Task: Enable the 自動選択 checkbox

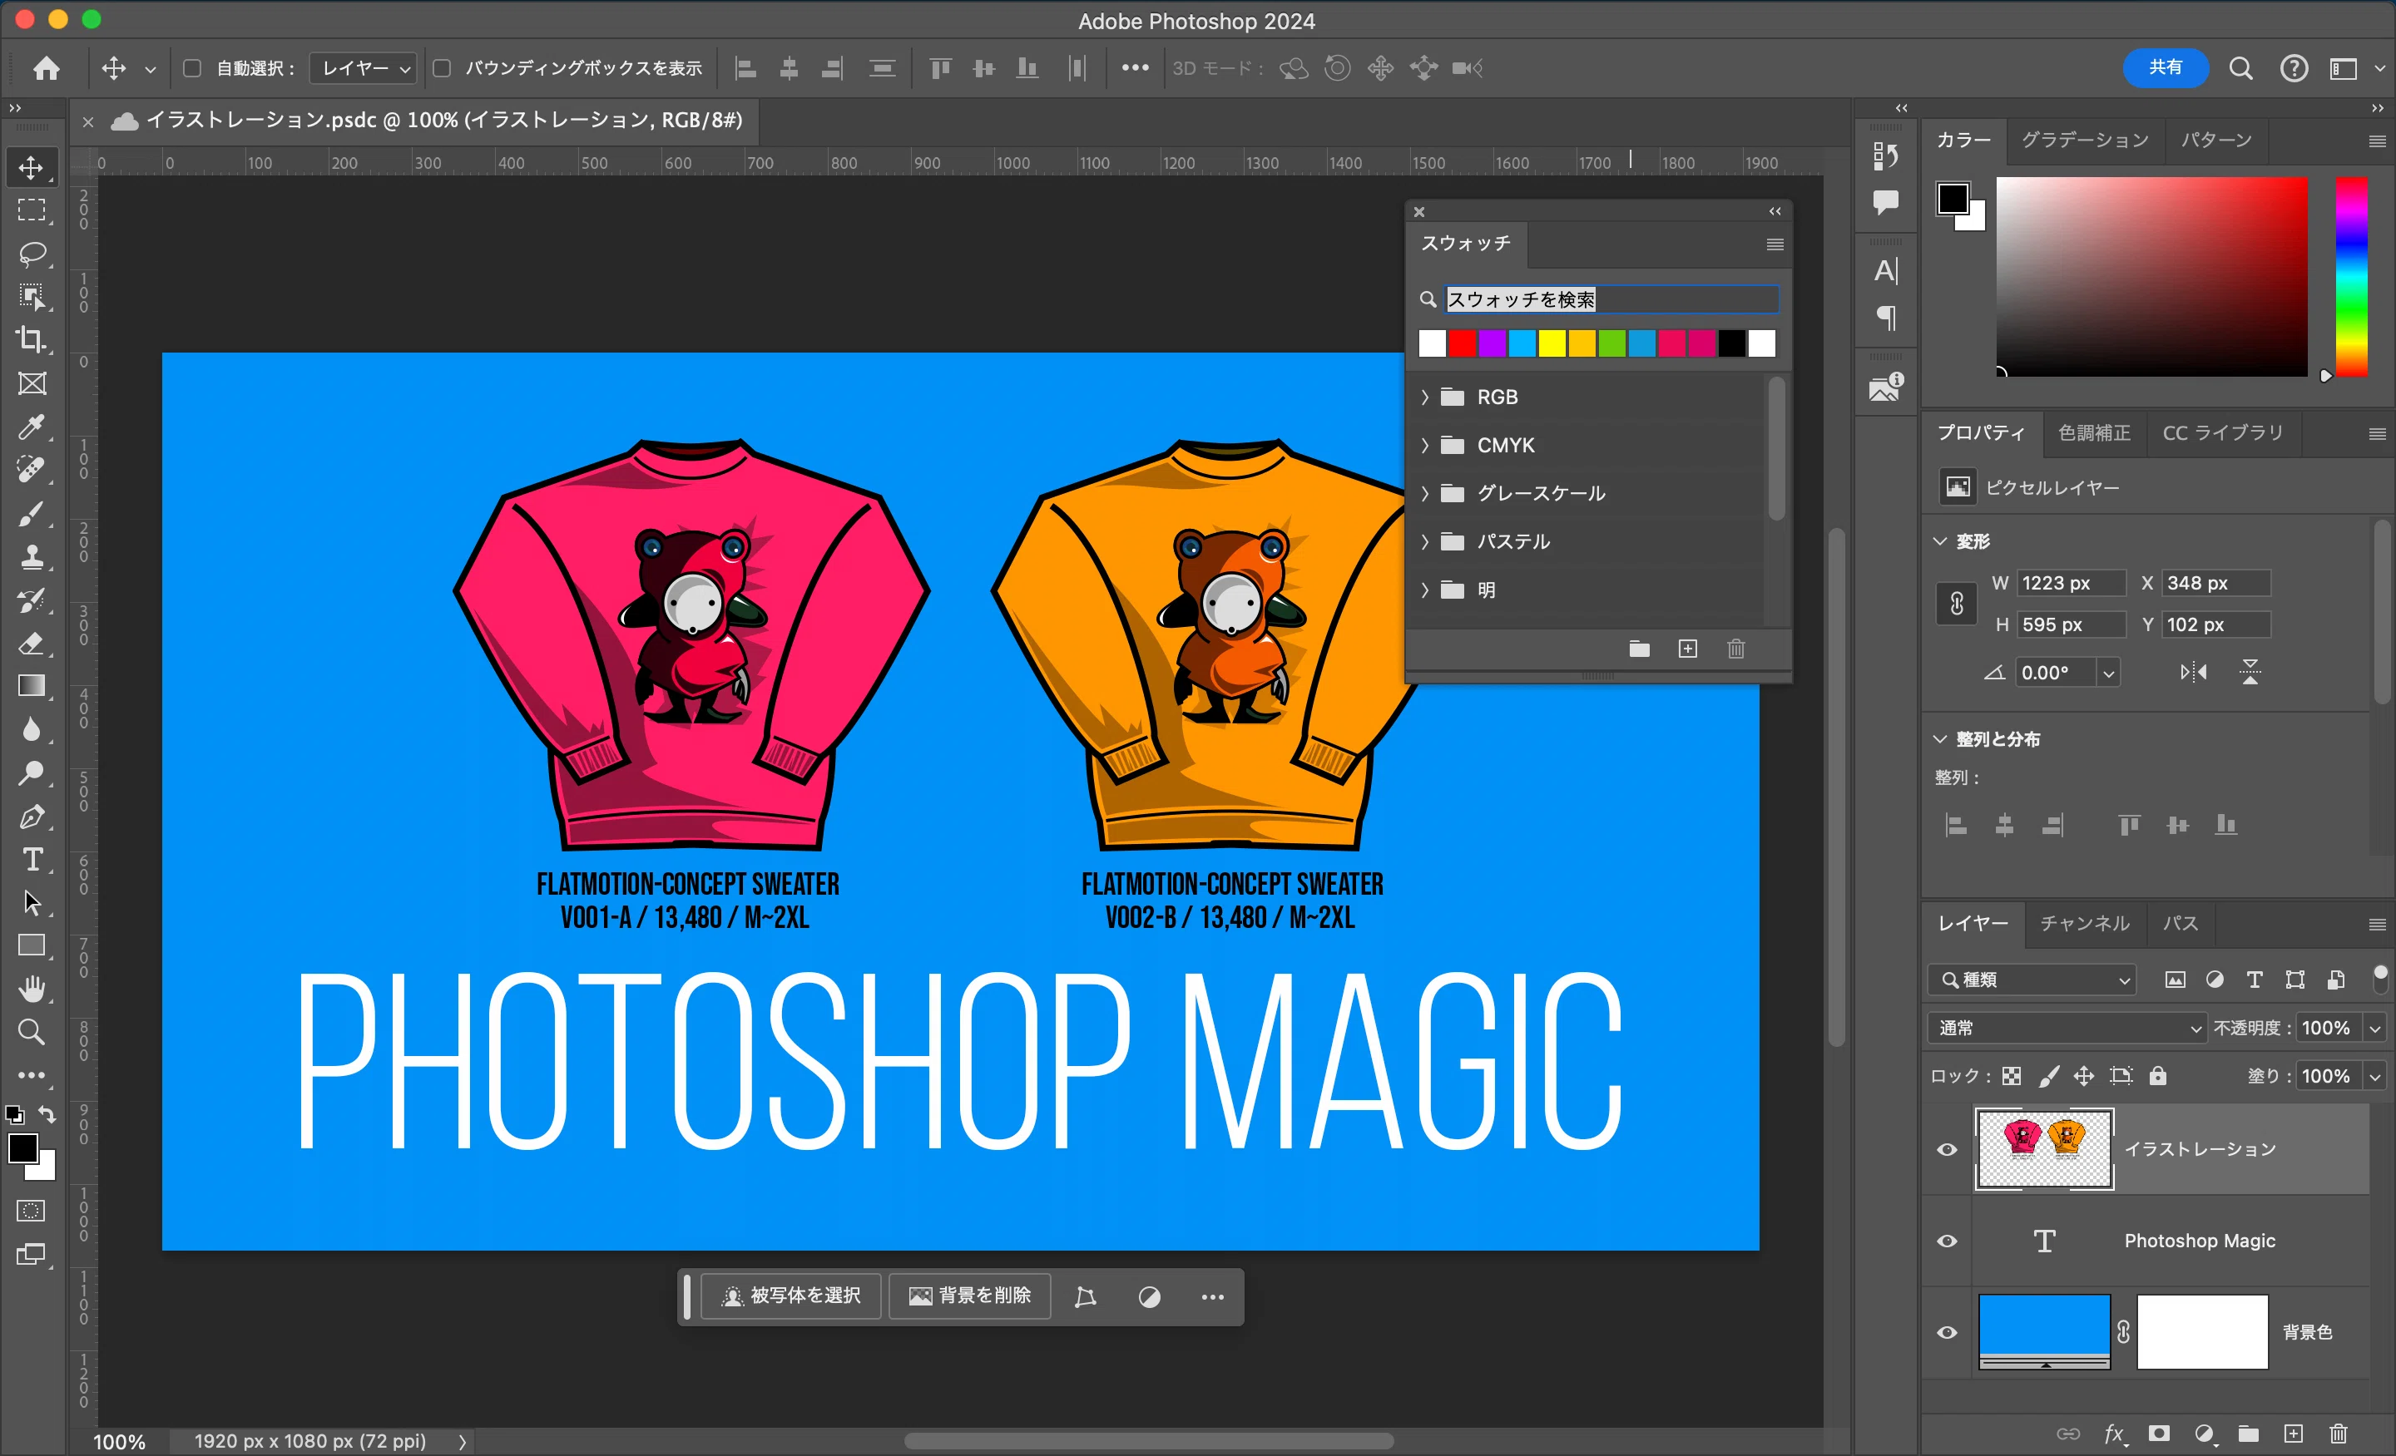Action: (192, 68)
